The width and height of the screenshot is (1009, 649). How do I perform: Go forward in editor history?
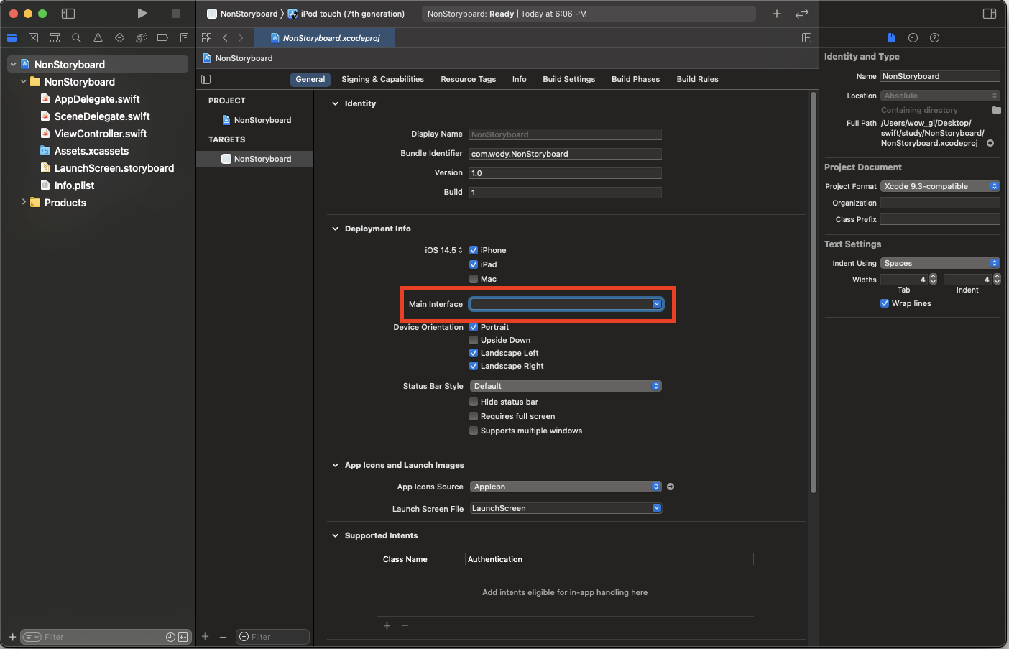pos(241,37)
